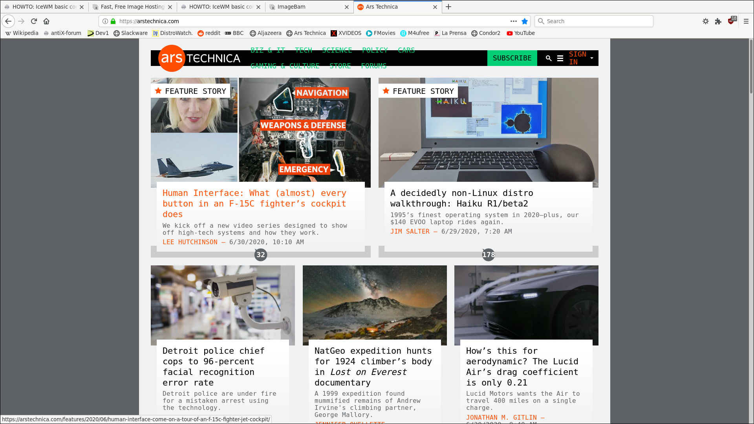Switch to the ImageBam tab
754x424 pixels.
[309, 7]
